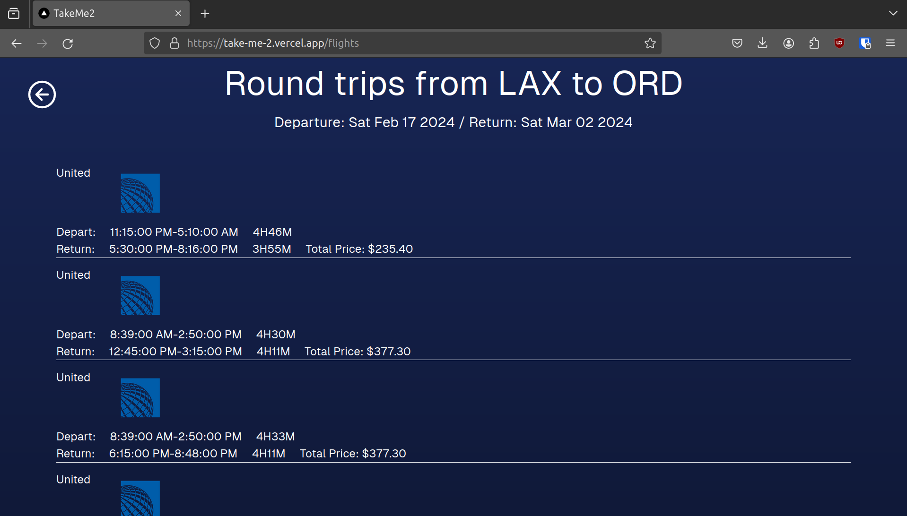View site security padlock information
This screenshot has width=907, height=516.
pyautogui.click(x=174, y=43)
